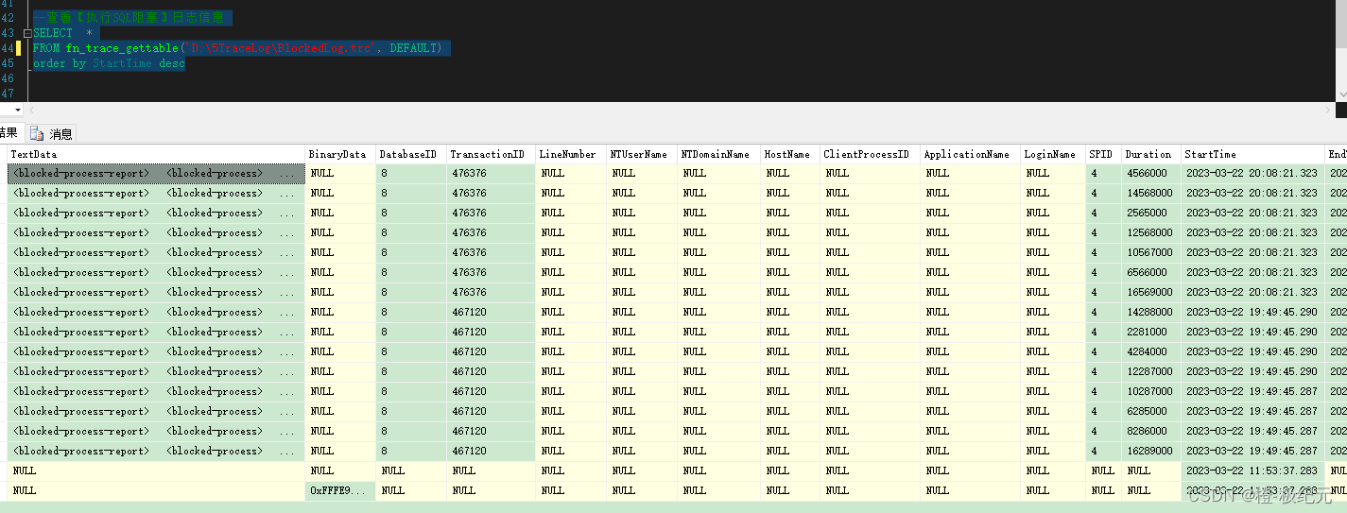Viewport: 1347px width, 513px height.
Task: Click the Messages tab page icon
Action: (37, 134)
